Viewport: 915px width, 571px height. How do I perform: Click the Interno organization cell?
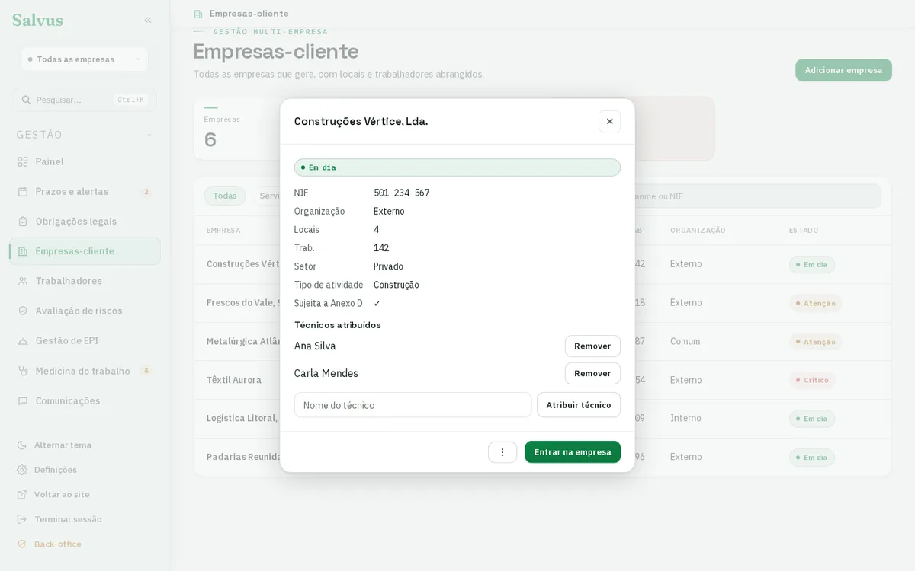(685, 418)
